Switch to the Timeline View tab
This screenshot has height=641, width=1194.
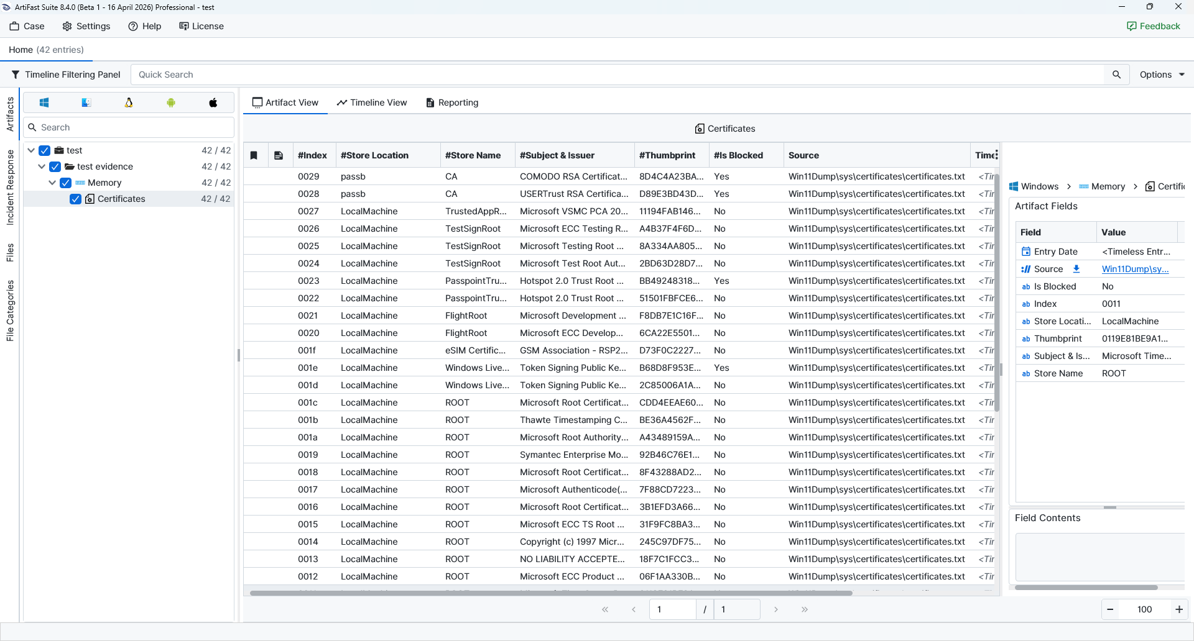coord(372,102)
